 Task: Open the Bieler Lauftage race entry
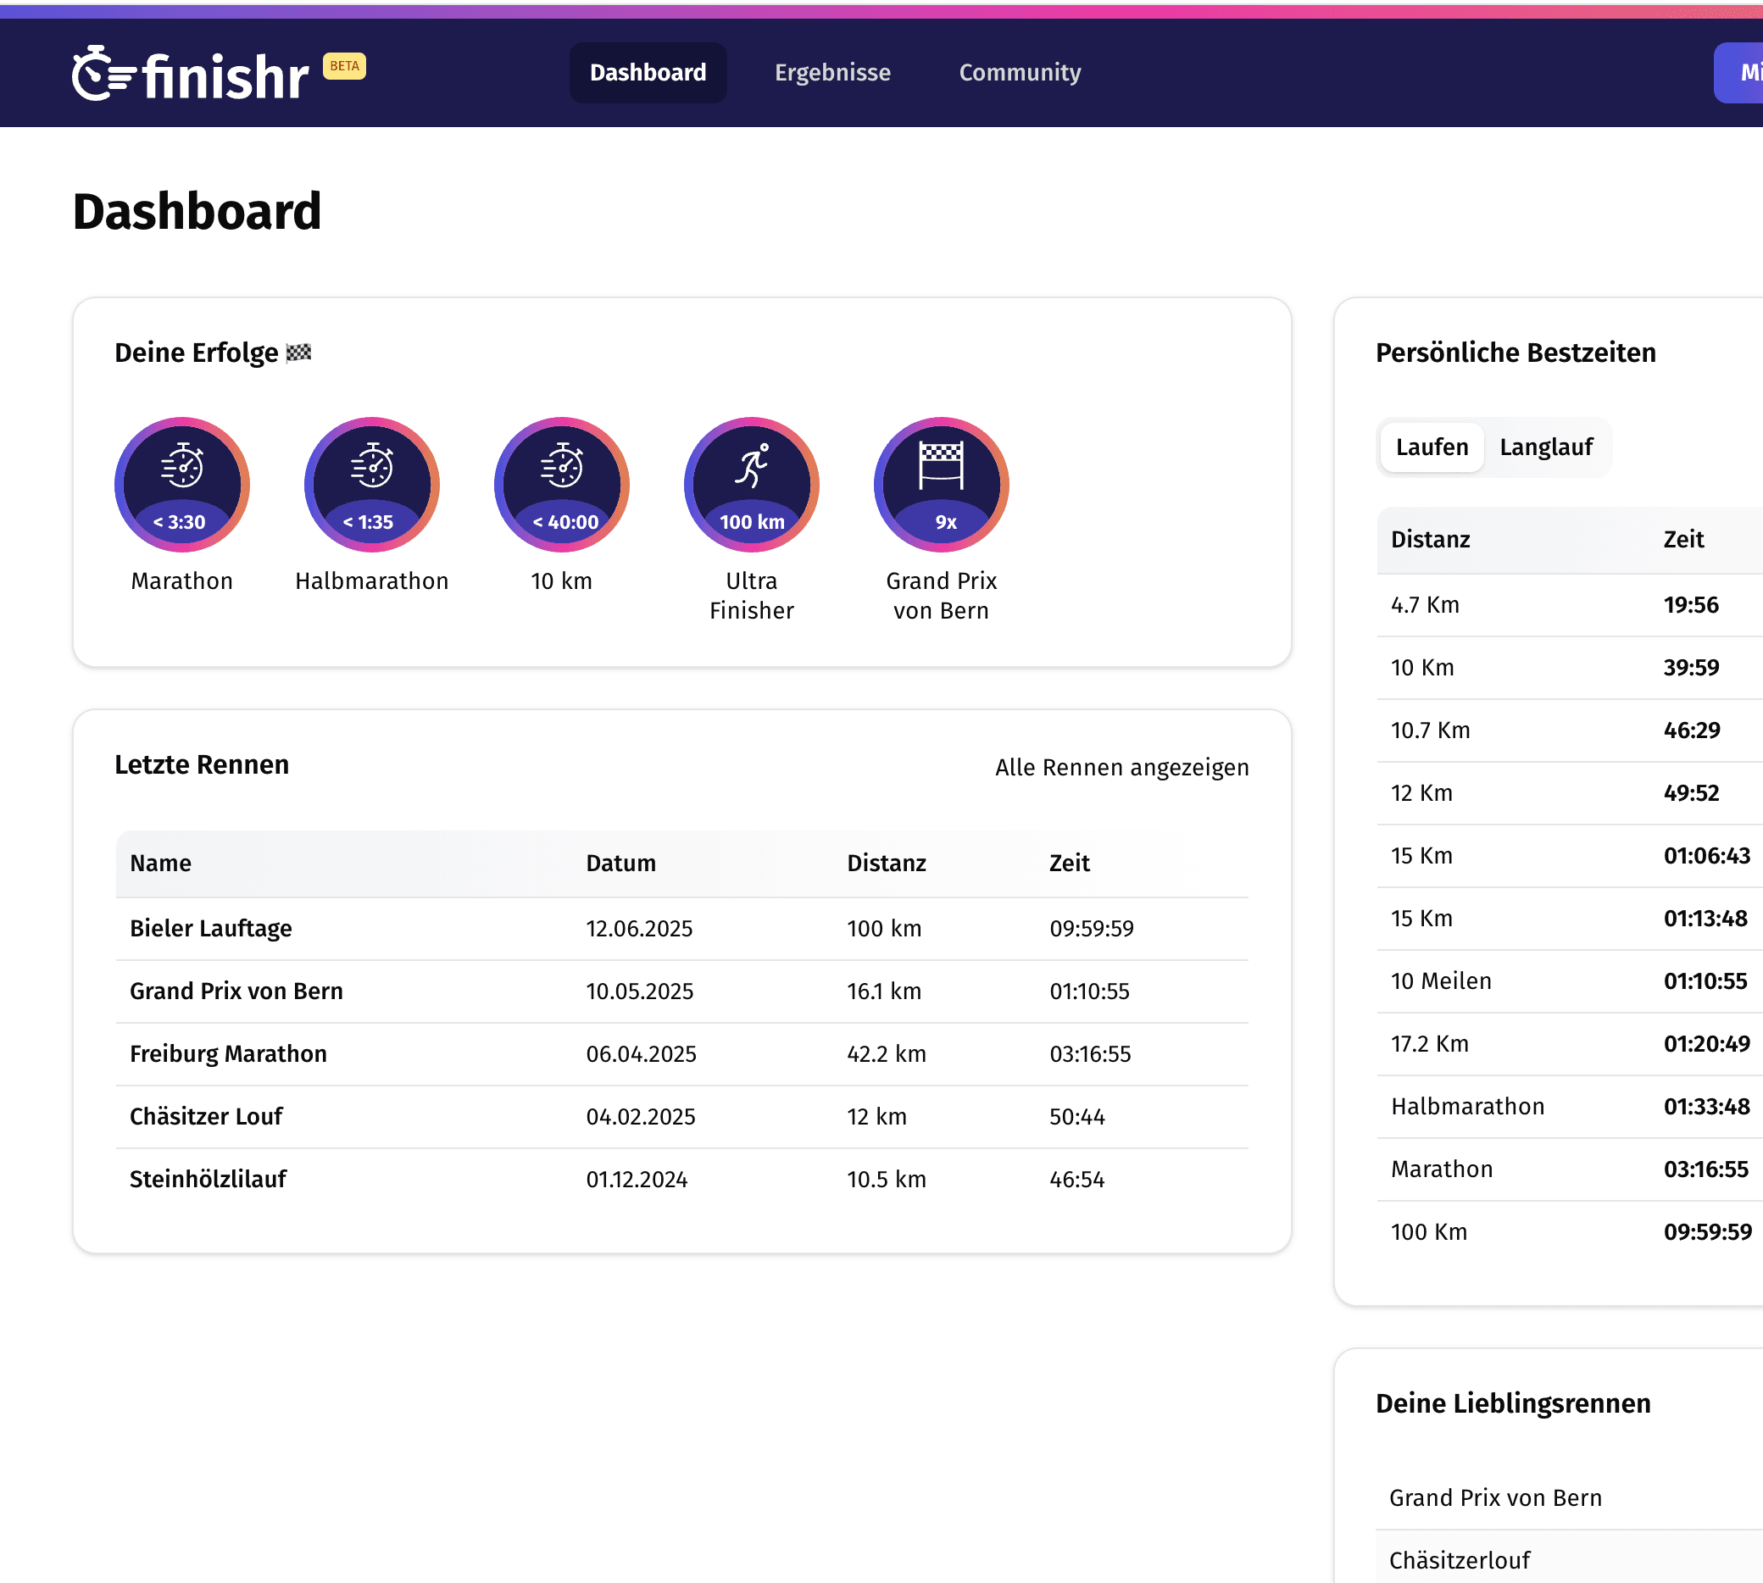(210, 928)
